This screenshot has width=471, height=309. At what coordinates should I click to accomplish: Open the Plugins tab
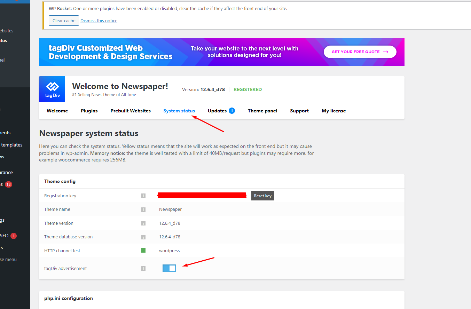pos(89,111)
